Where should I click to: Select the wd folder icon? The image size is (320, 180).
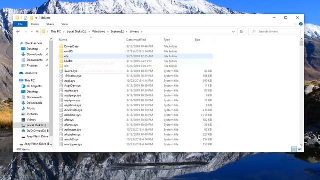61,66
